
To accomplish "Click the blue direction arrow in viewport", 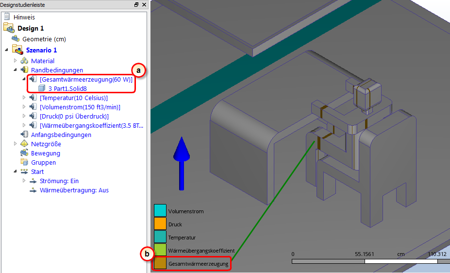I will tap(182, 163).
